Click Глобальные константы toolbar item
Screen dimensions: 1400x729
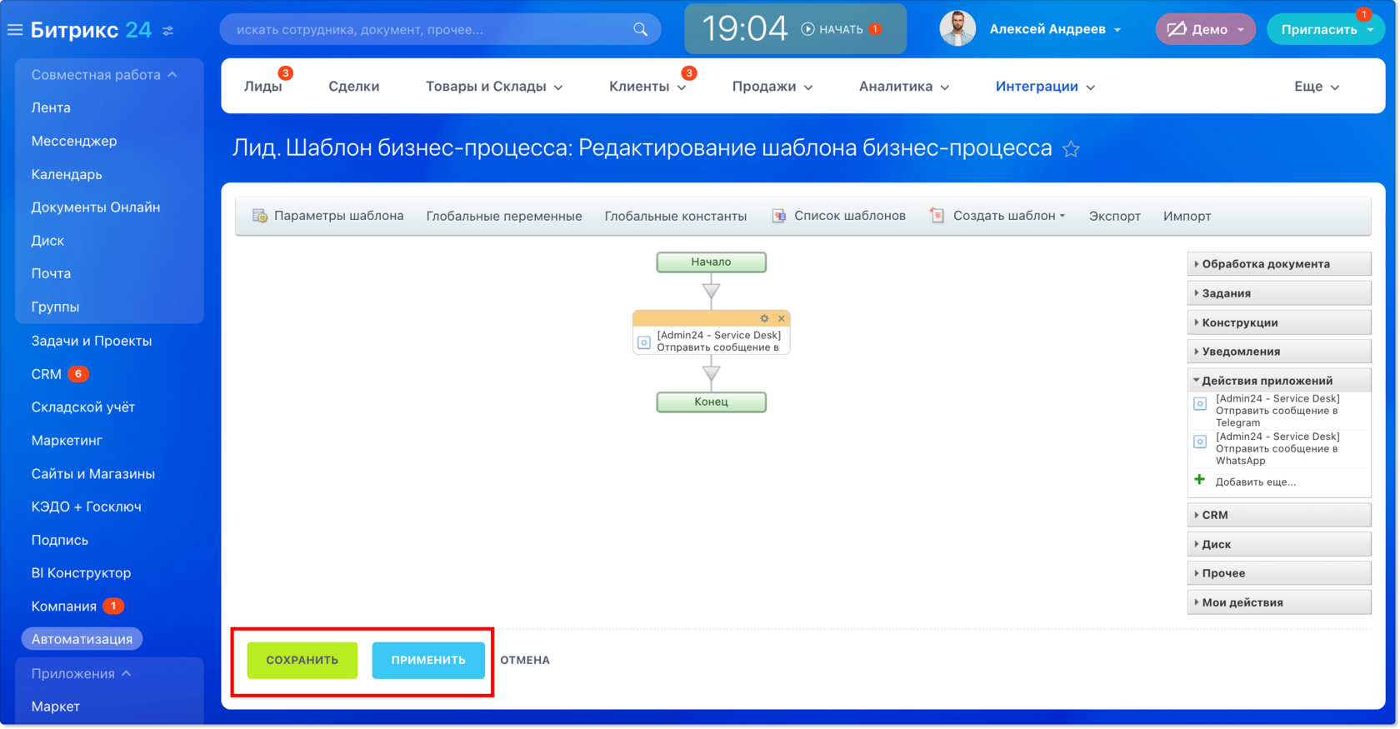pos(676,216)
